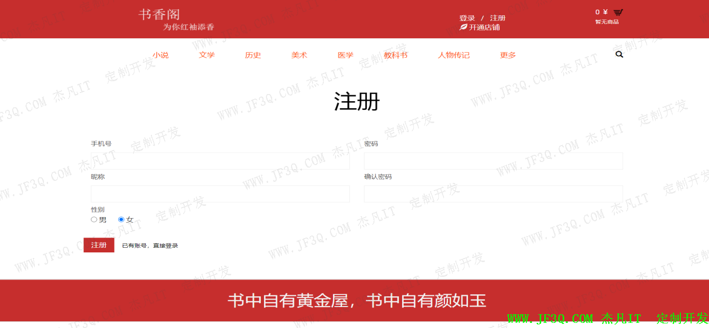Select the 女 gender radio button
Screen dimensions: 709x328
pos(121,220)
